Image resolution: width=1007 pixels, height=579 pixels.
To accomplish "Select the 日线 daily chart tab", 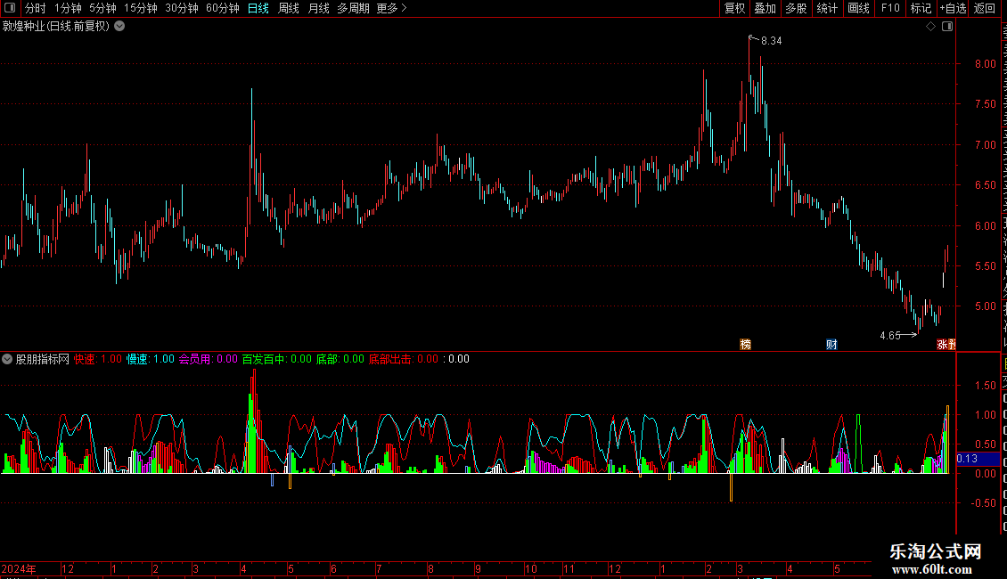I will tap(258, 8).
